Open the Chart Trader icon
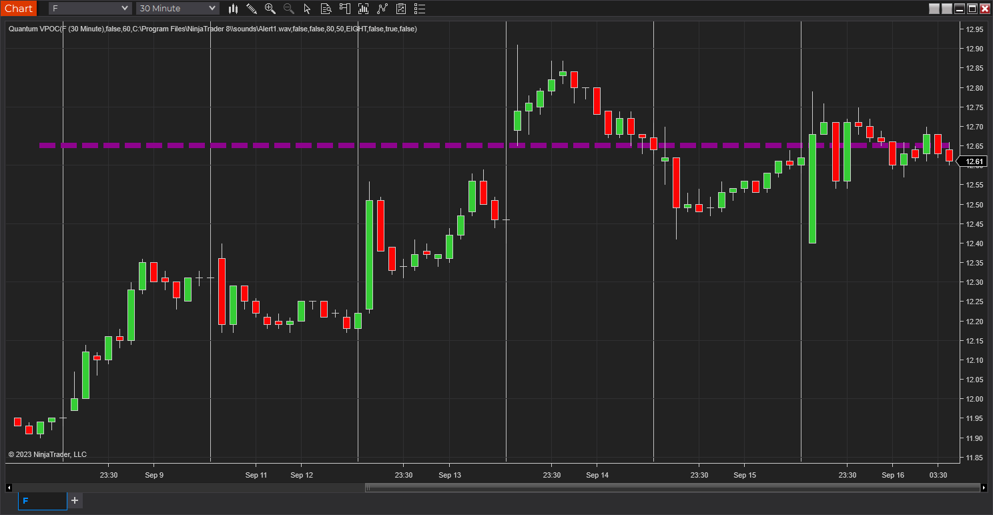Screen dimensions: 993x515 pyautogui.click(x=344, y=9)
